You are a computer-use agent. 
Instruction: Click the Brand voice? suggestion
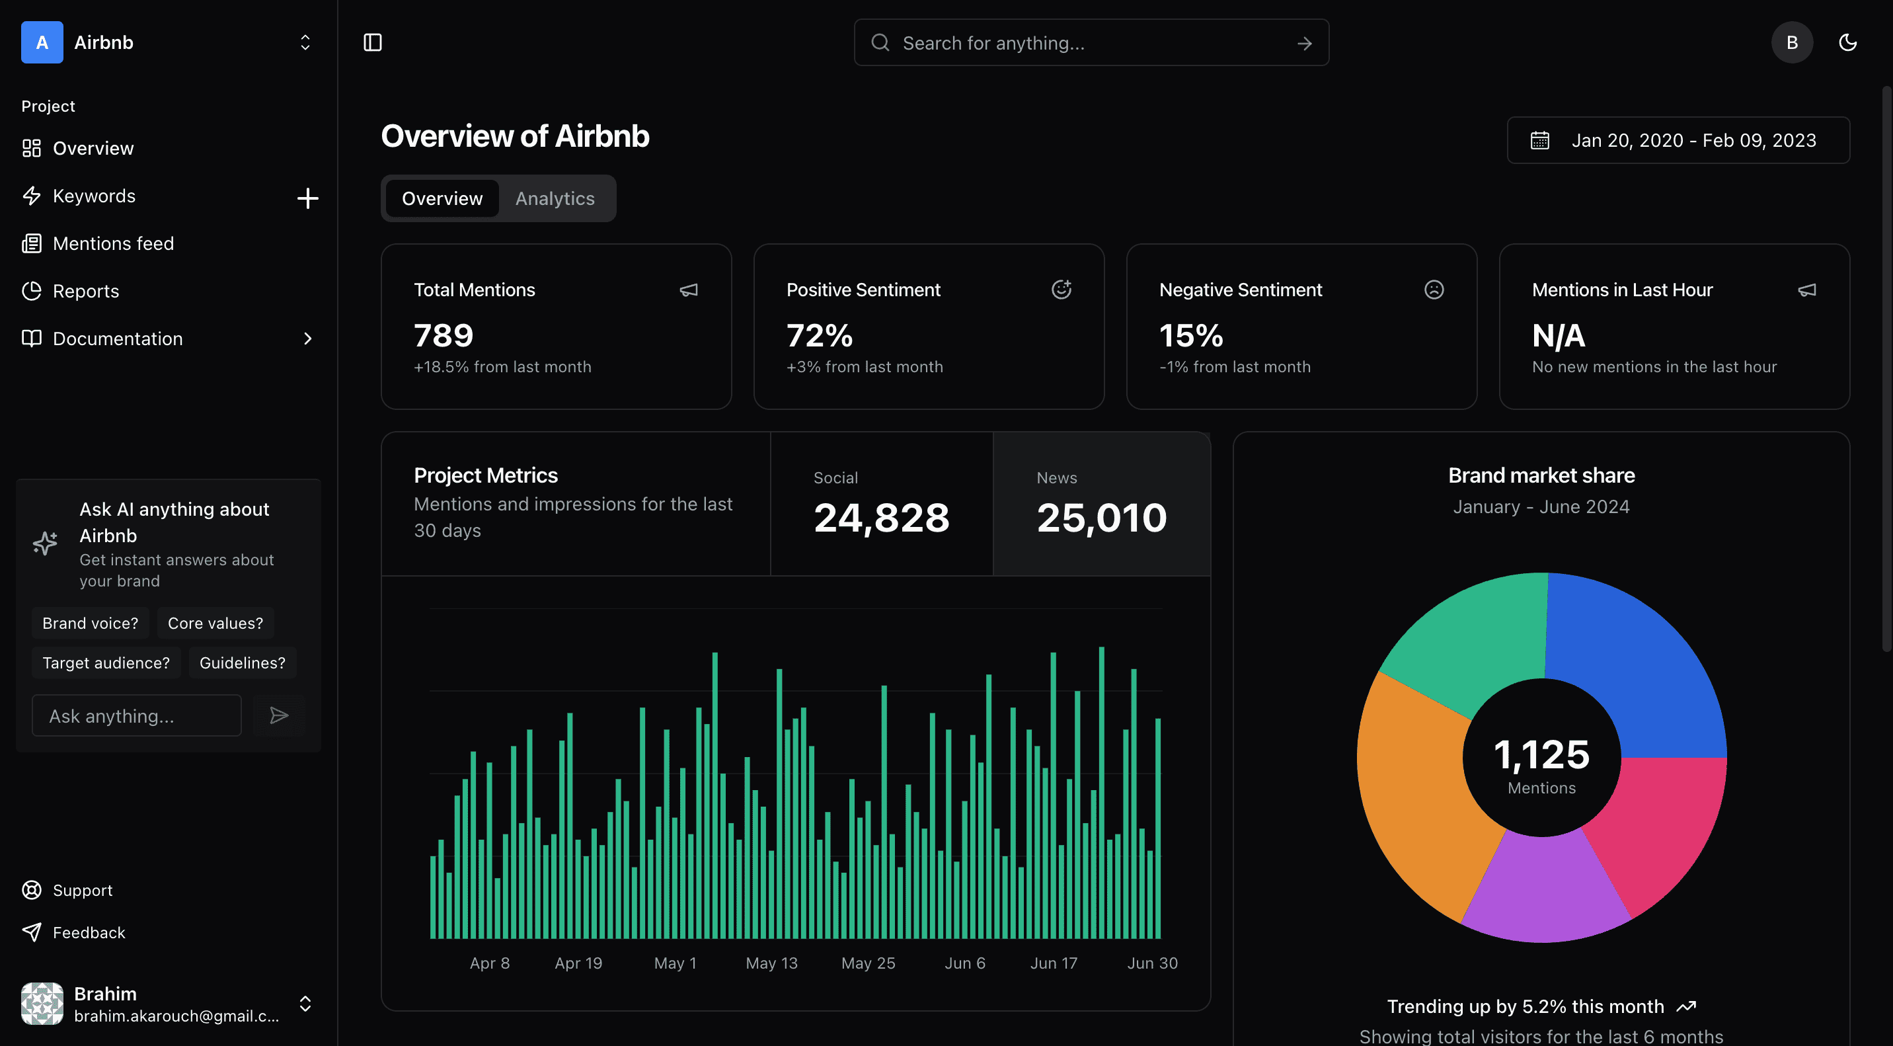(x=91, y=623)
